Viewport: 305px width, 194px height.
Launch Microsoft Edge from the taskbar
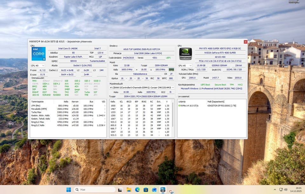click(137, 190)
